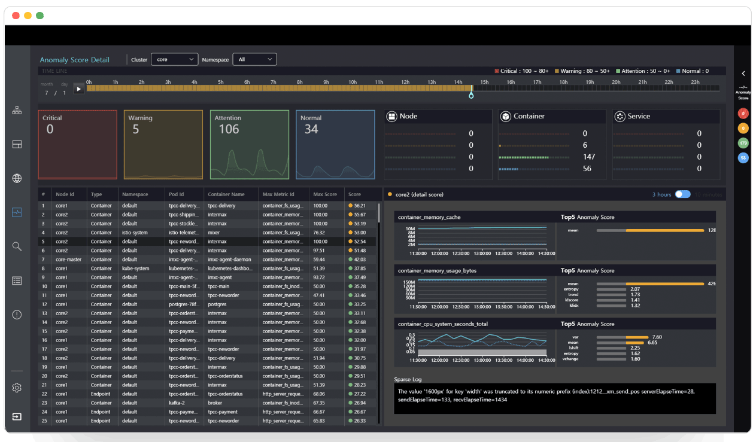The image size is (756, 442).
Task: Select the postgres container row
Action: (x=207, y=304)
